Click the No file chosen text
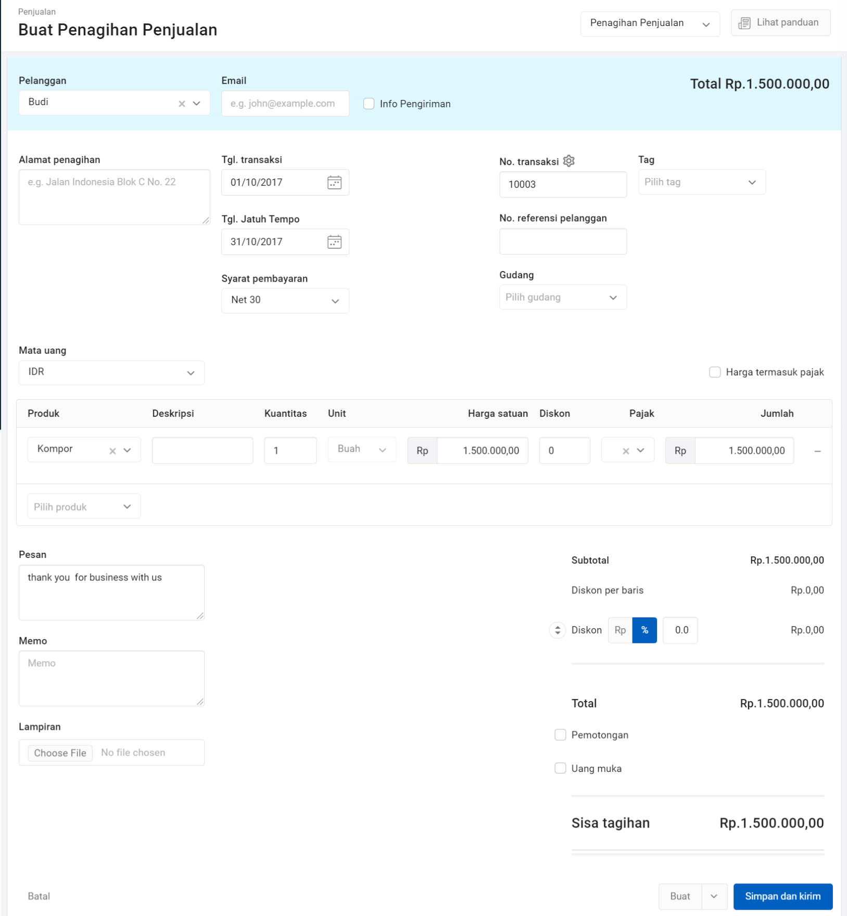847x916 pixels. pyautogui.click(x=133, y=753)
